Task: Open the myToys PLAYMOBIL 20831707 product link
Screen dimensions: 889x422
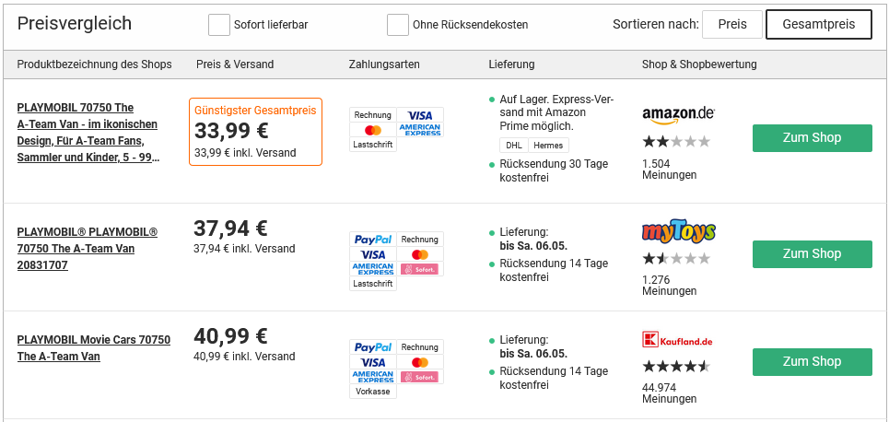Action: (88, 249)
